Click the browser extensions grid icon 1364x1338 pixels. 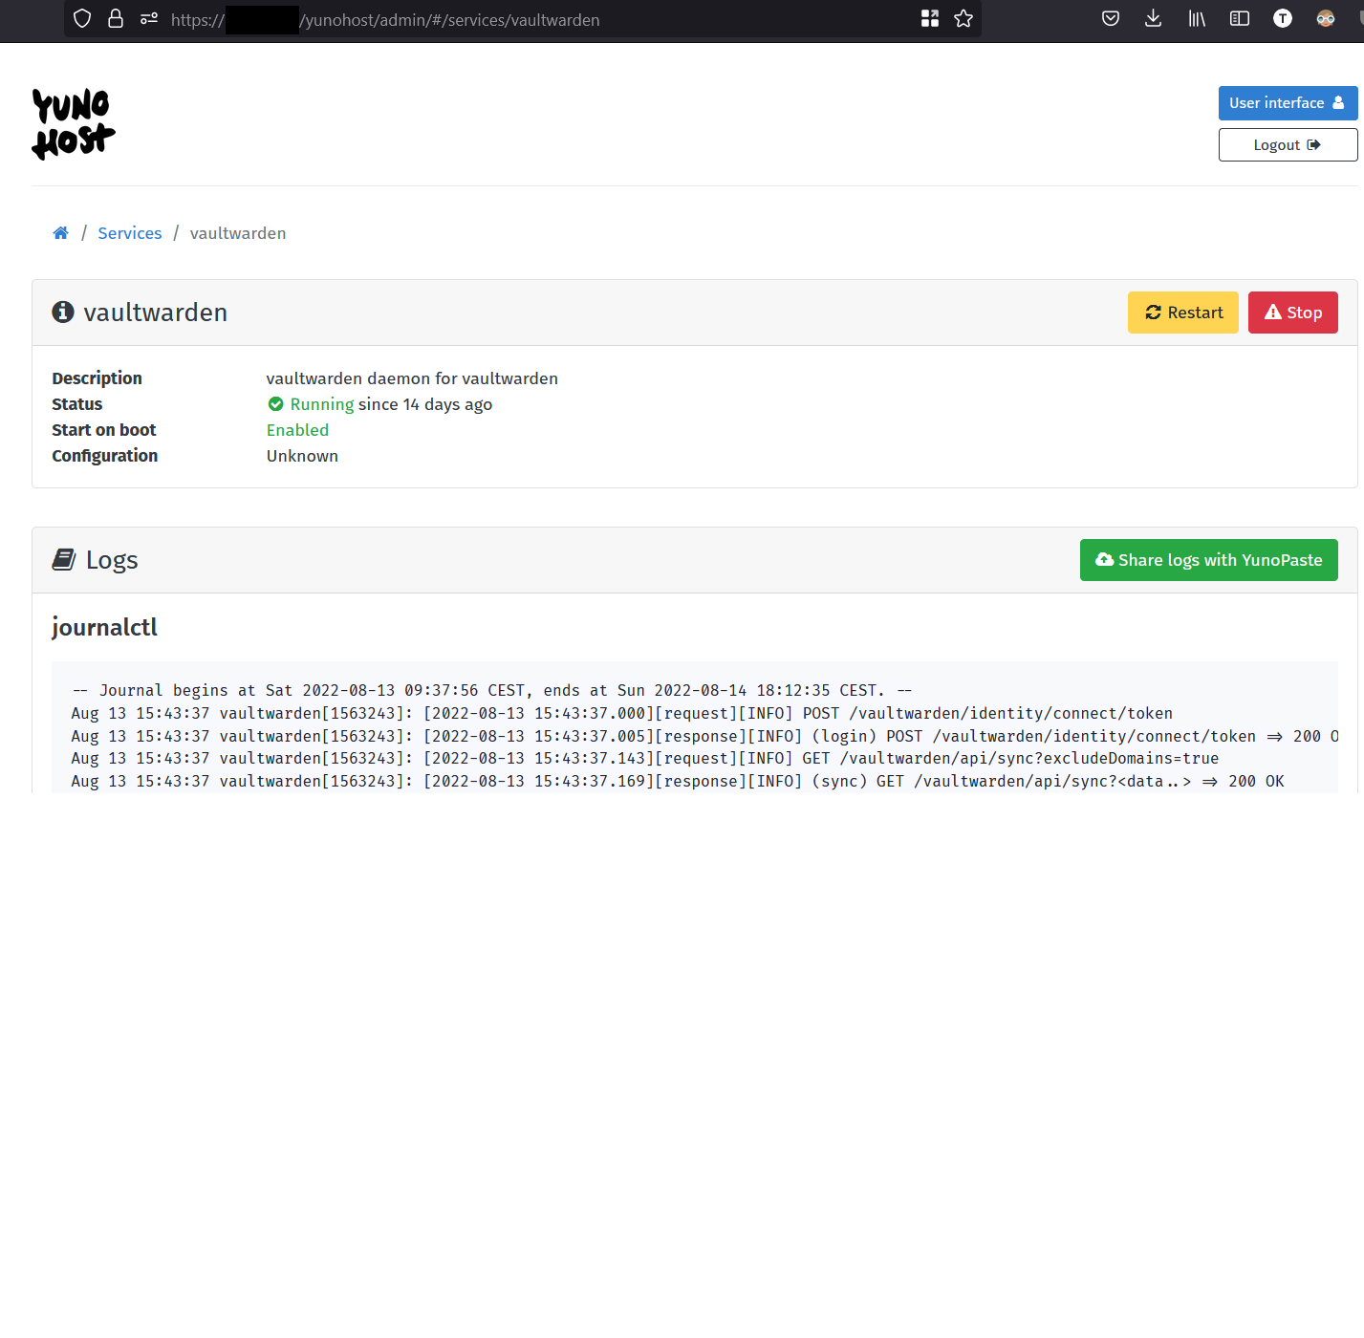pos(930,19)
